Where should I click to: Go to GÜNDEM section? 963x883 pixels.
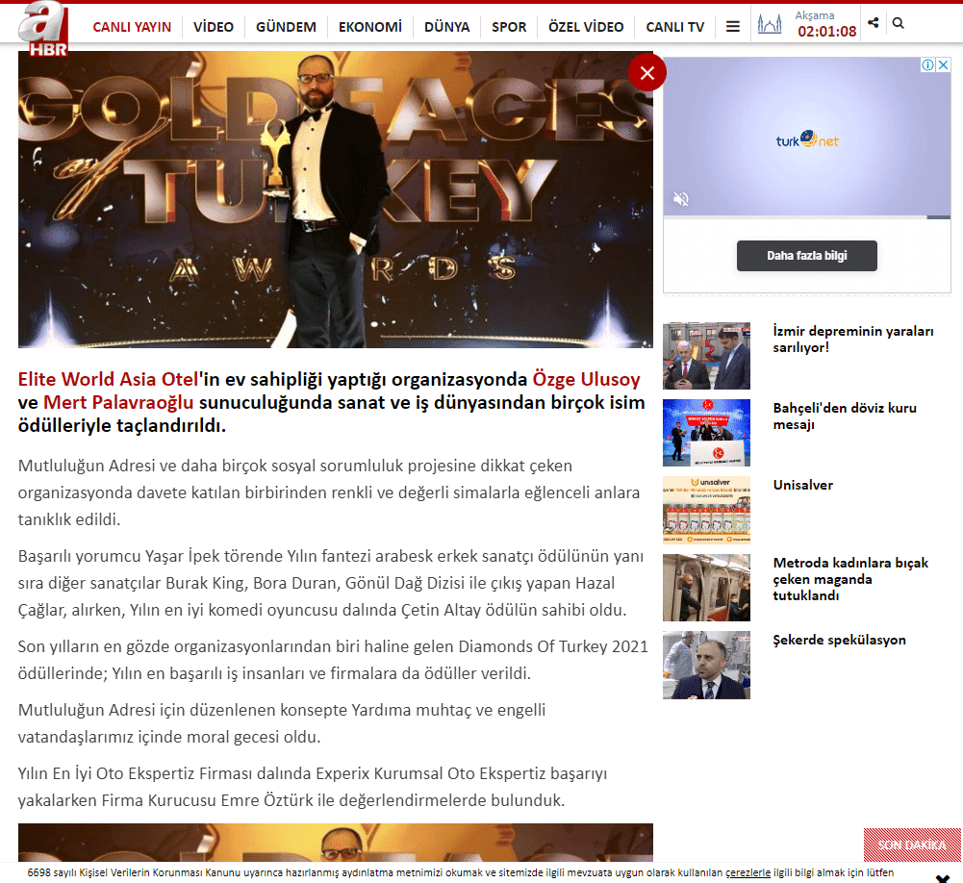click(x=286, y=27)
